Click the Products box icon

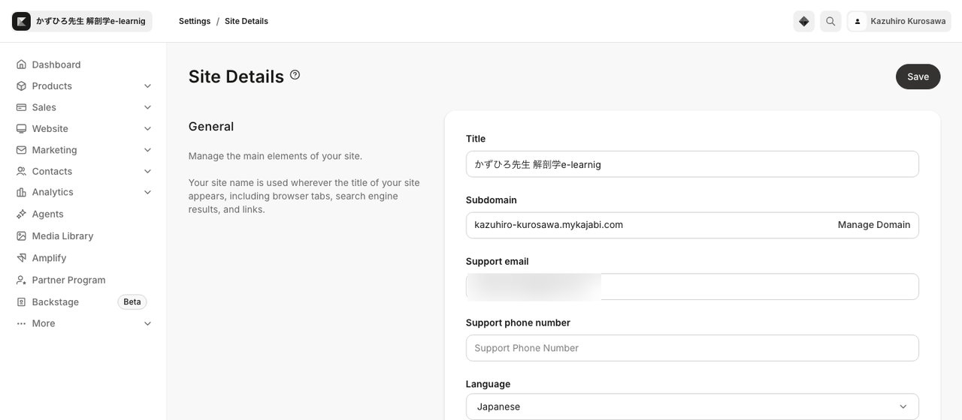click(x=21, y=86)
